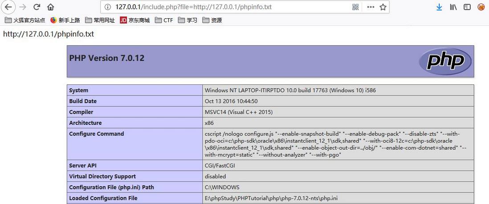Image resolution: width=489 pixels, height=204 pixels.
Task: Reload the current page
Action: click(37, 7)
